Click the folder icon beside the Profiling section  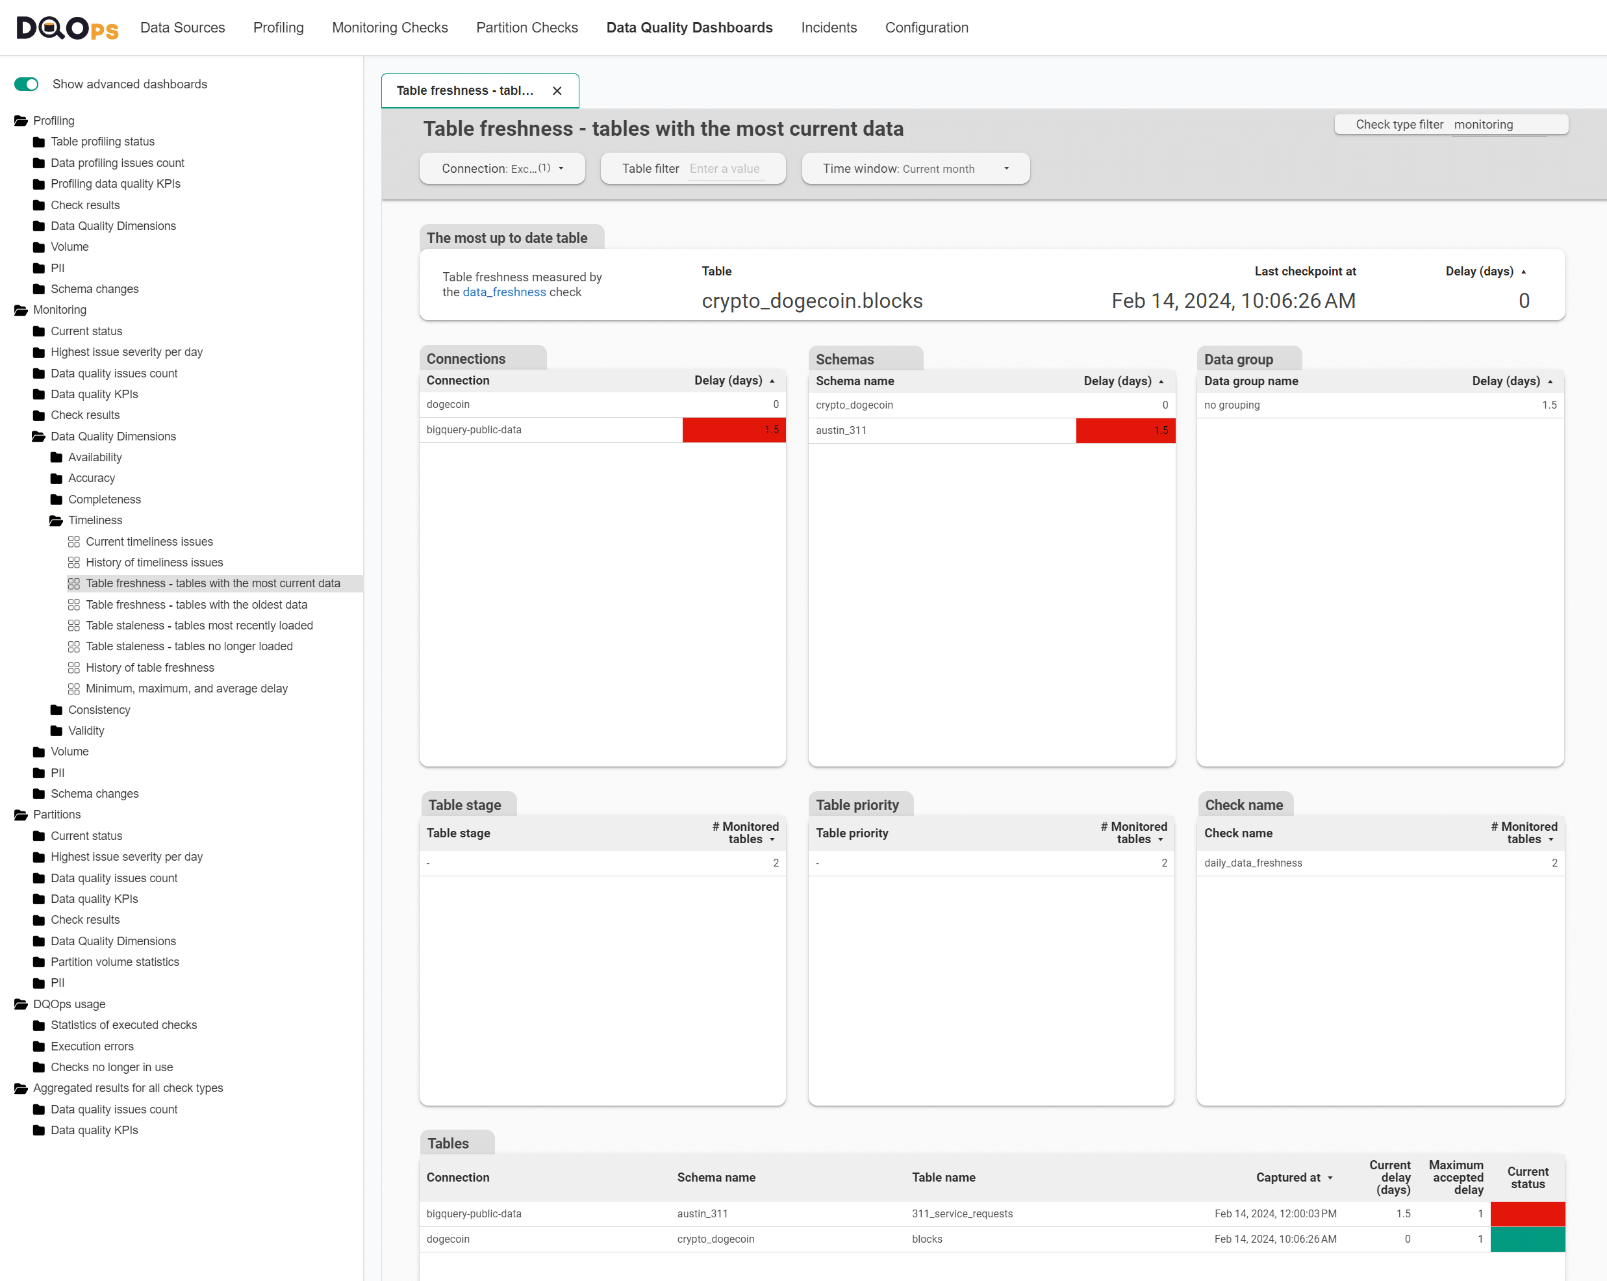(x=20, y=120)
